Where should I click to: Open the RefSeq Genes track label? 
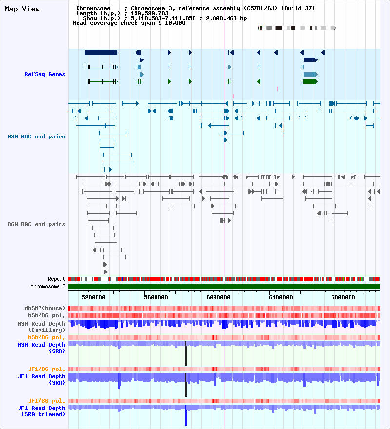45,74
